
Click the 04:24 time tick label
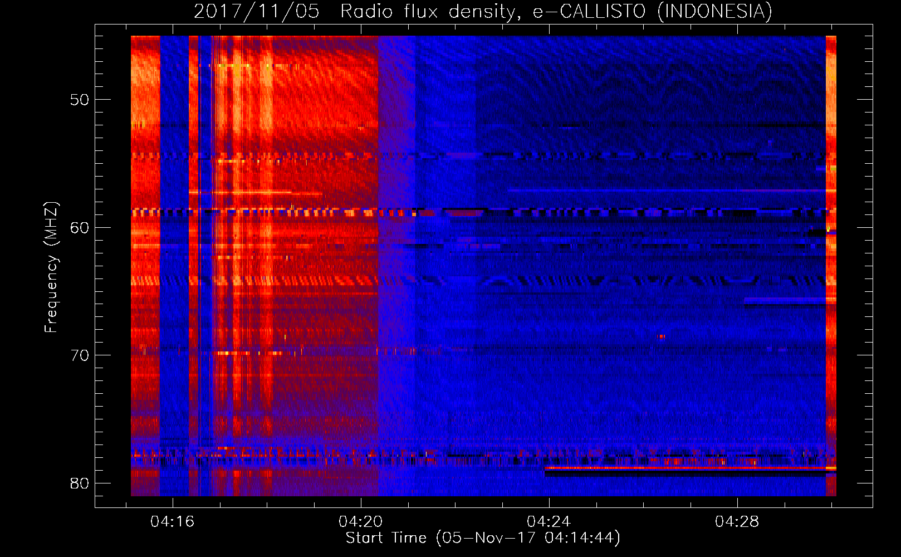point(549,522)
